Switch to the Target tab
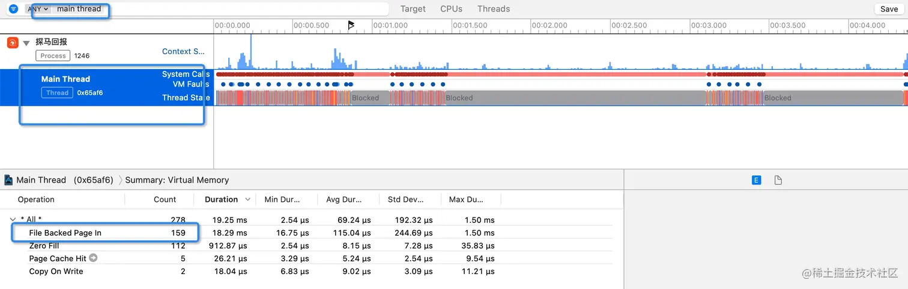Screen dimensions: 908x289 413,9
